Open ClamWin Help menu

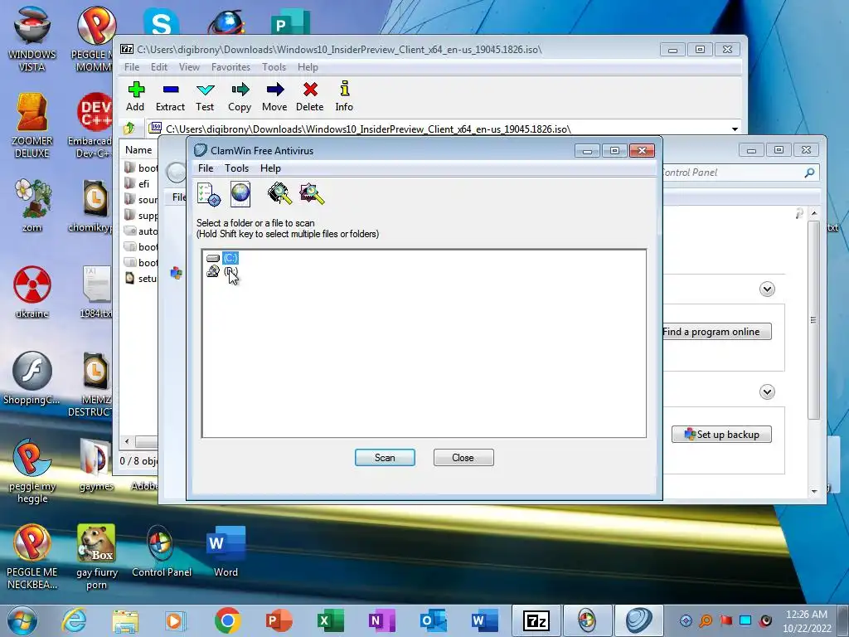coord(270,168)
